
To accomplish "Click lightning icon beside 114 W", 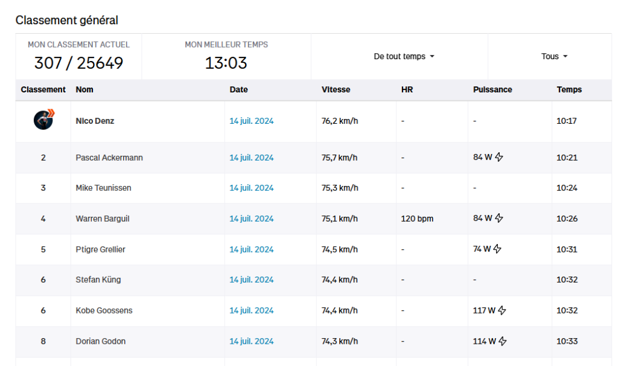I will click(502, 341).
